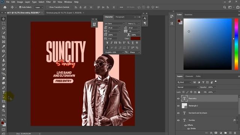Select the Horizontal Type tool
The width and height of the screenshot is (240, 135).
3,92
